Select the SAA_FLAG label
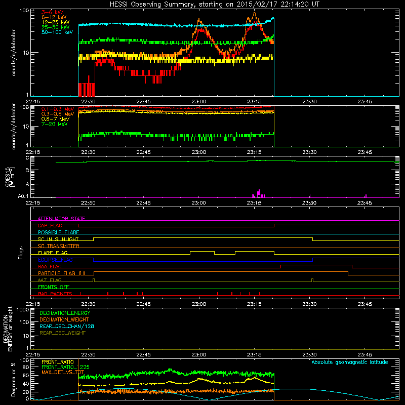Image resolution: width=405 pixels, height=405 pixels. [x=50, y=266]
